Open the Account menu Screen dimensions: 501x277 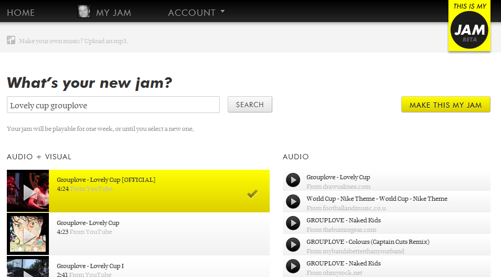[192, 13]
